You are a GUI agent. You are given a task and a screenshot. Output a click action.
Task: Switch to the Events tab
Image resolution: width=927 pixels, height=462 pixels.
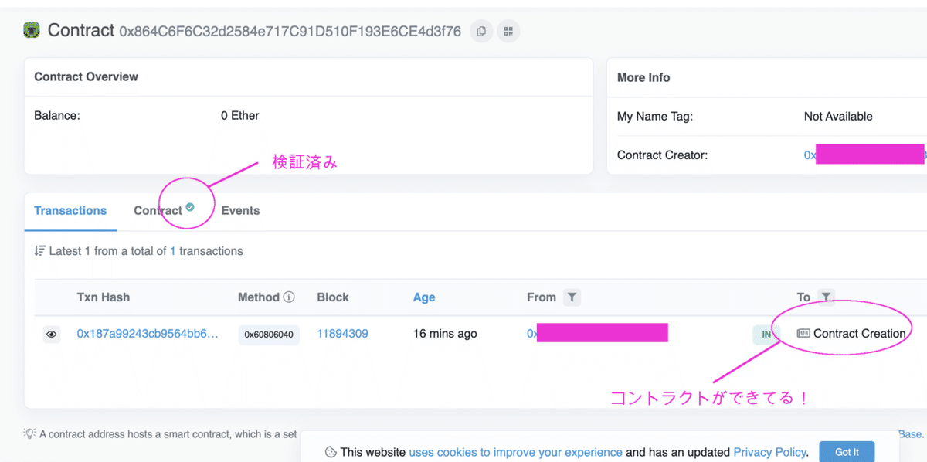point(240,211)
